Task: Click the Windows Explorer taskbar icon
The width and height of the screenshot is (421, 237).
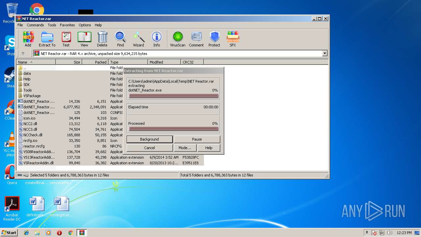Action: 37,233
